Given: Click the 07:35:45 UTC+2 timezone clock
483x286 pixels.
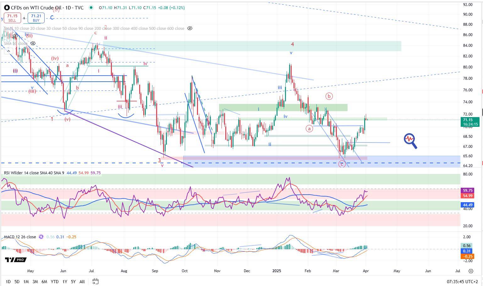Looking at the screenshot, I should click(462, 282).
